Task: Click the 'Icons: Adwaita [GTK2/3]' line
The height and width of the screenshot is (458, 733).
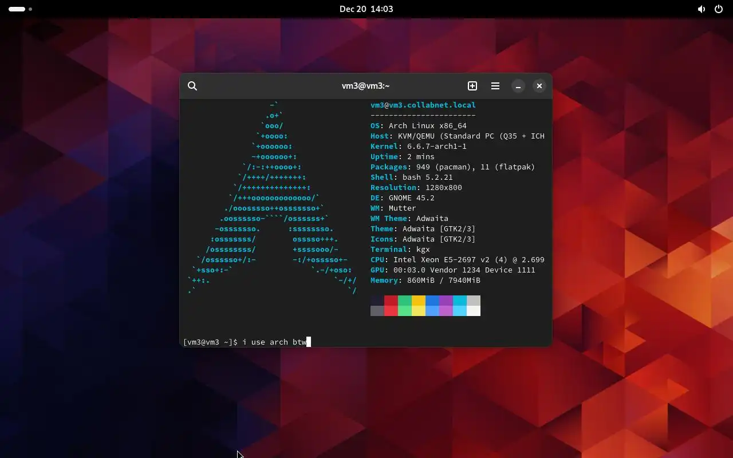Action: pos(423,239)
